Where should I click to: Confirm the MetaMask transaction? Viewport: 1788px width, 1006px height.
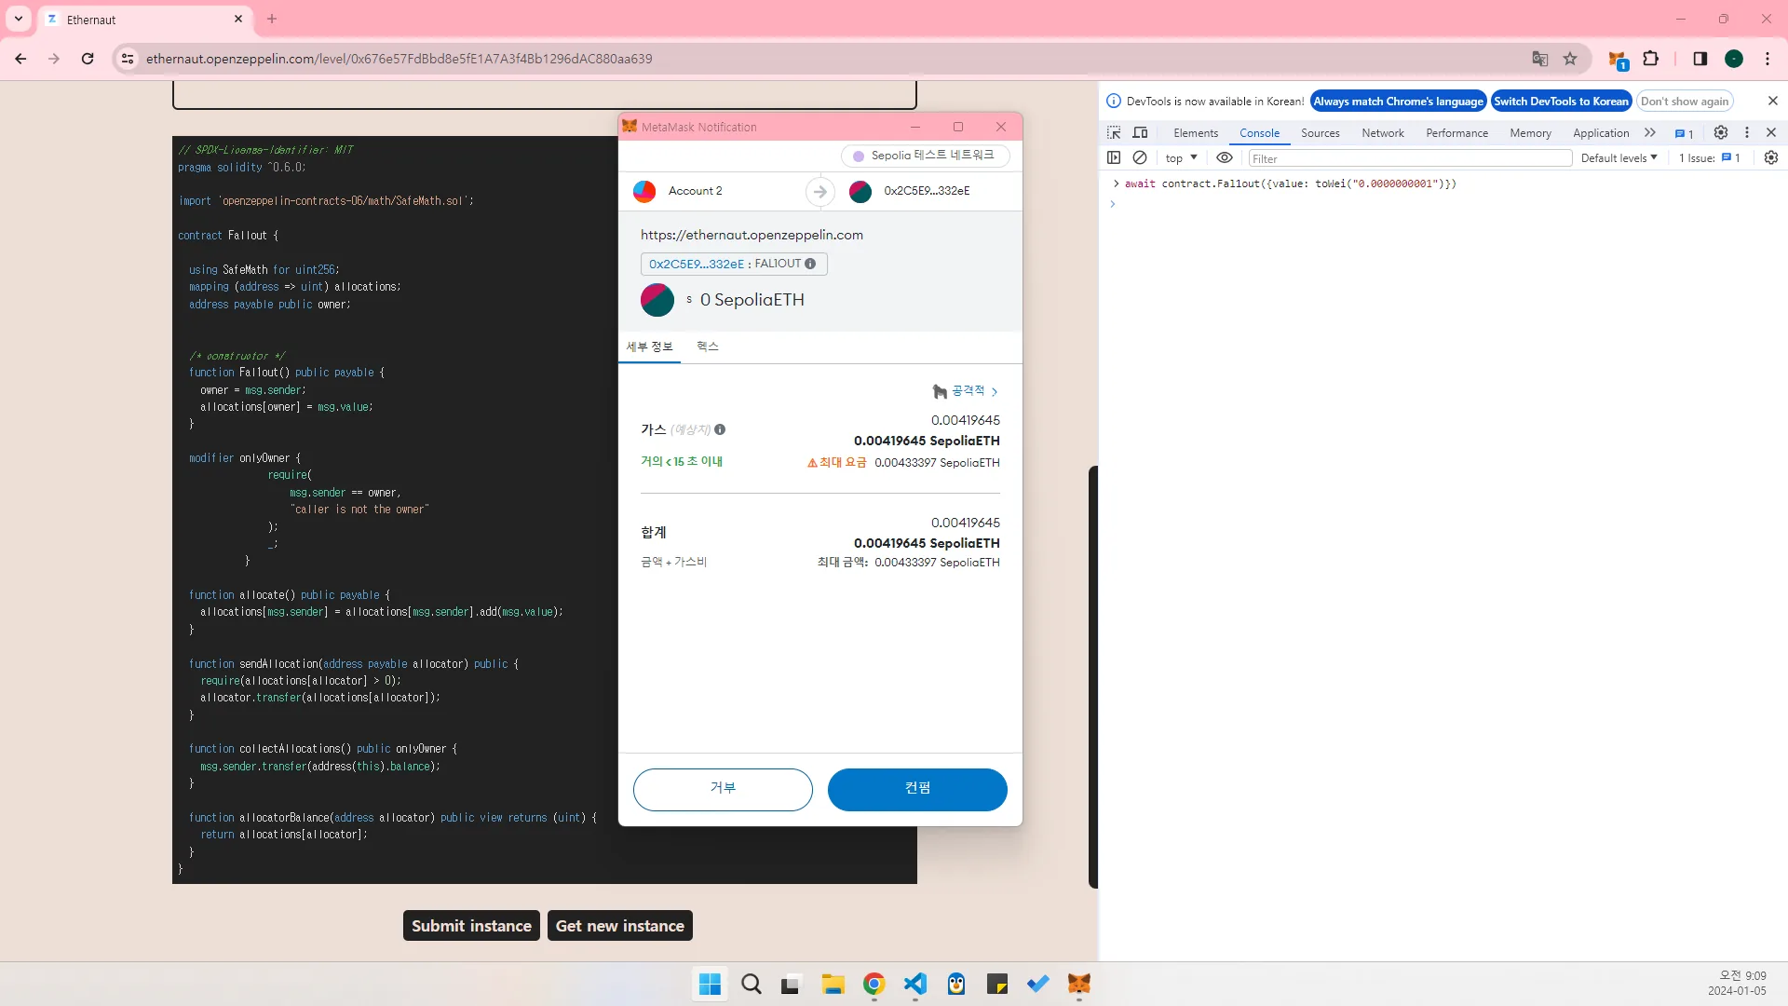[917, 789]
